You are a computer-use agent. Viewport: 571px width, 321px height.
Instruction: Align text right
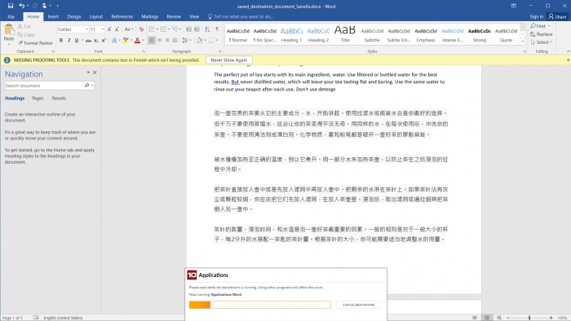click(x=167, y=41)
